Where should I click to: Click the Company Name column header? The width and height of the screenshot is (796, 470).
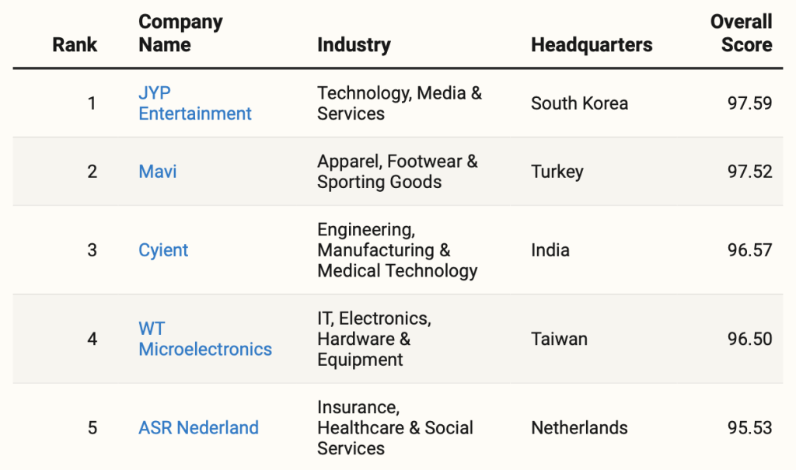pos(180,33)
